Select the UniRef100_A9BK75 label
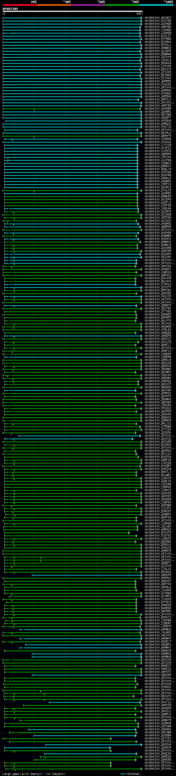Viewport: 176px width, 776px height. [x=158, y=720]
